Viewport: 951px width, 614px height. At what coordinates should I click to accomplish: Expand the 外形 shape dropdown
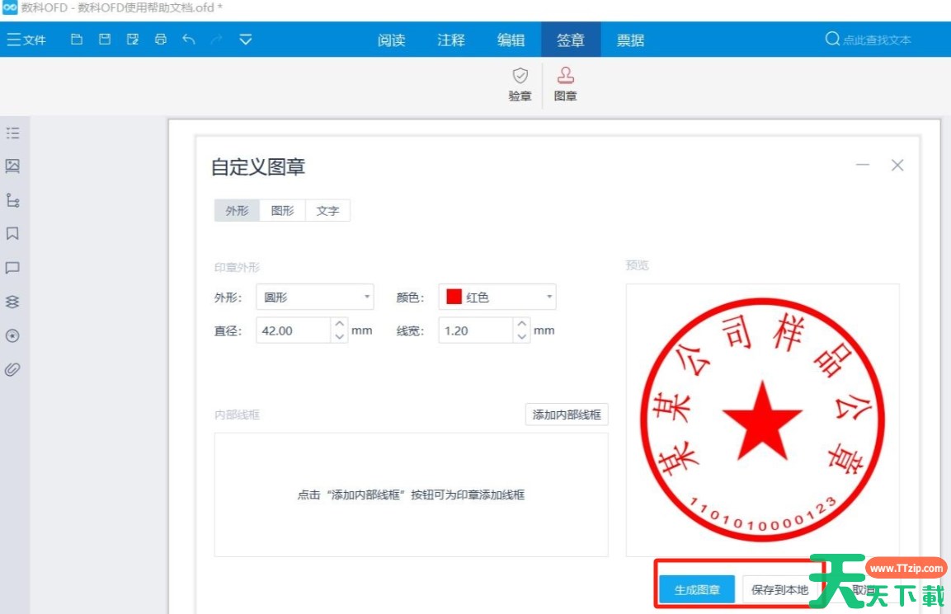[x=315, y=298]
